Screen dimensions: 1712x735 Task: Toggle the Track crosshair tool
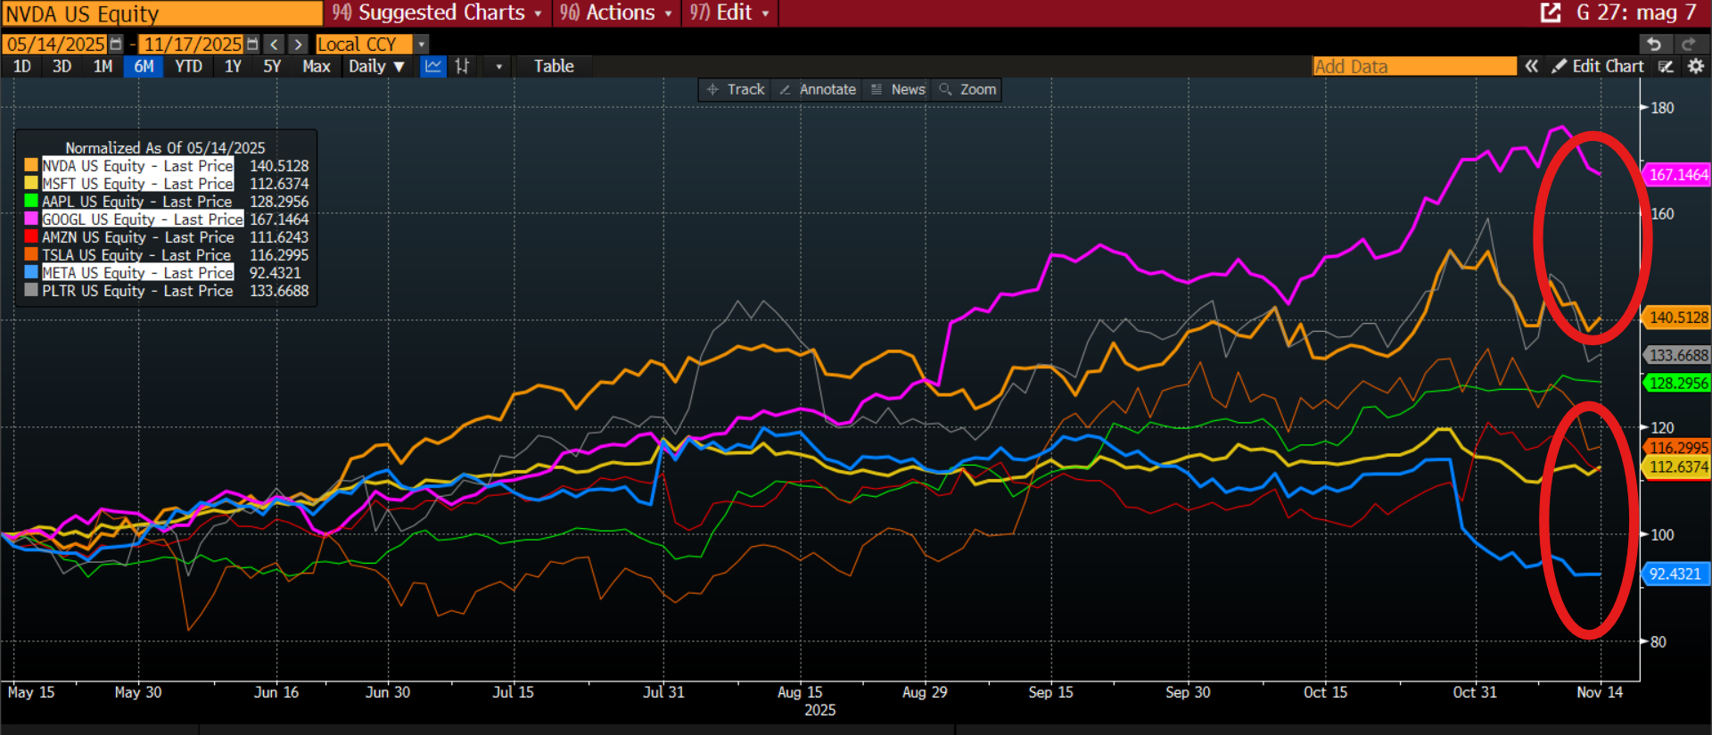(736, 89)
